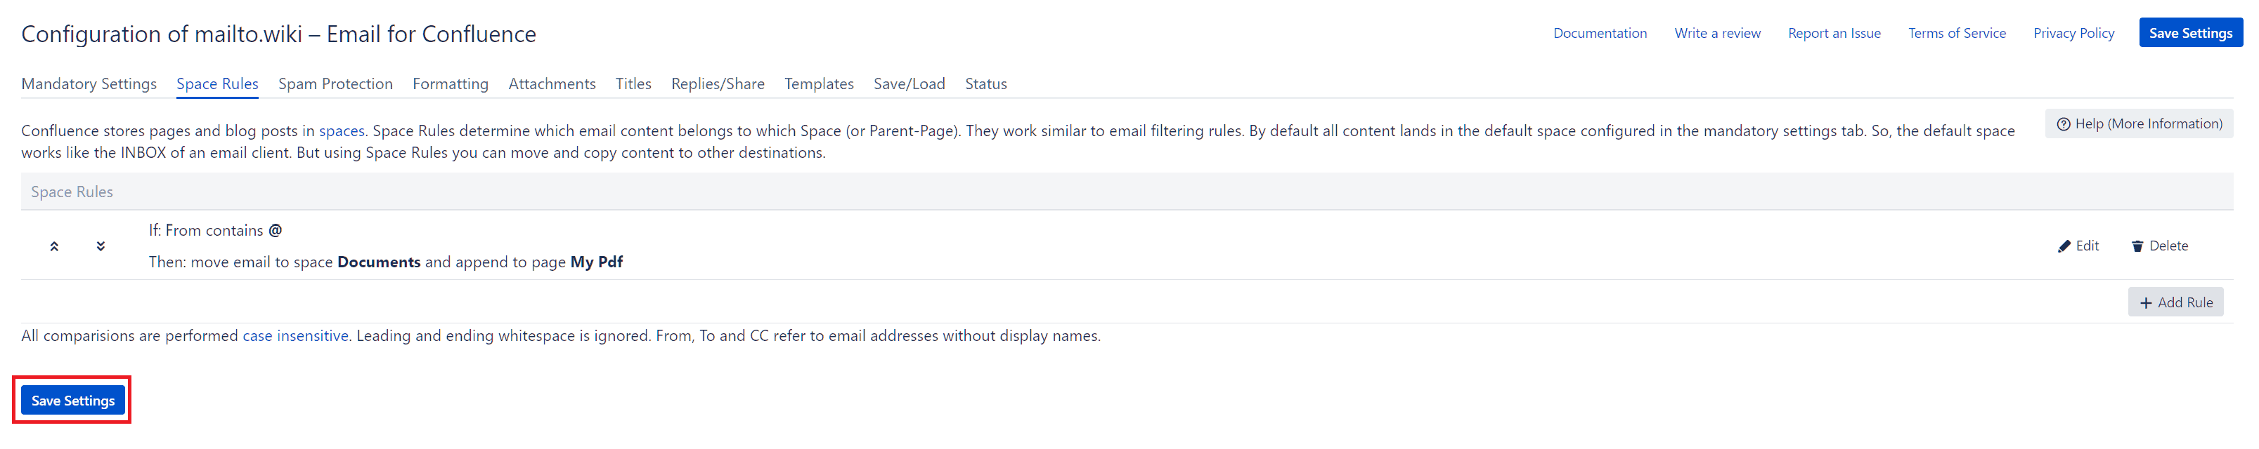Move the rule down with double-chevron icon

point(101,247)
